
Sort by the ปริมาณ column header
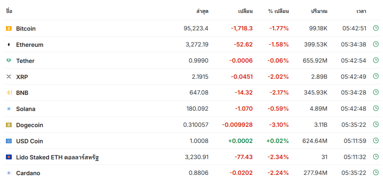pyautogui.click(x=319, y=11)
